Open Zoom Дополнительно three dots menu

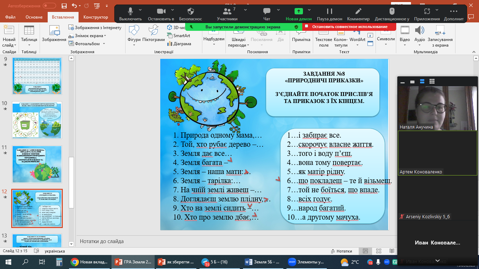tap(454, 14)
